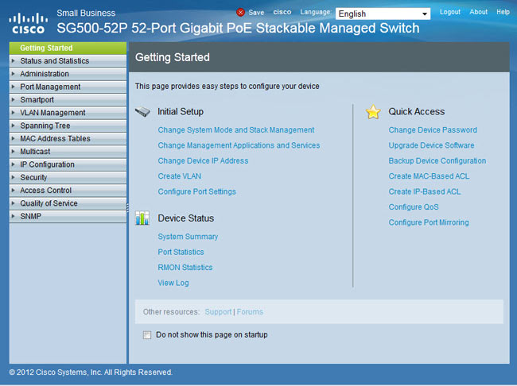Image resolution: width=517 pixels, height=386 pixels.
Task: Open the Create VLAN link
Action: click(x=180, y=176)
